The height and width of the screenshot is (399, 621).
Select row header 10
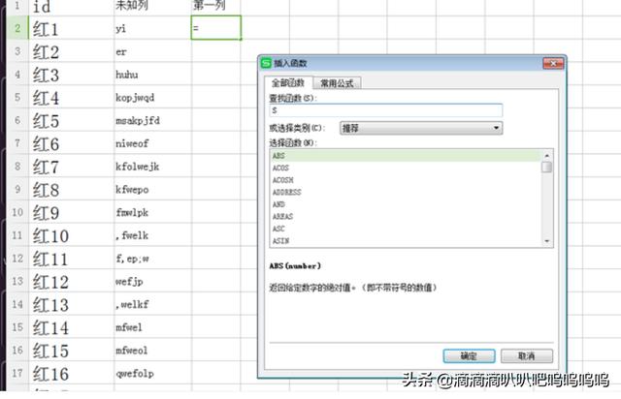point(17,212)
